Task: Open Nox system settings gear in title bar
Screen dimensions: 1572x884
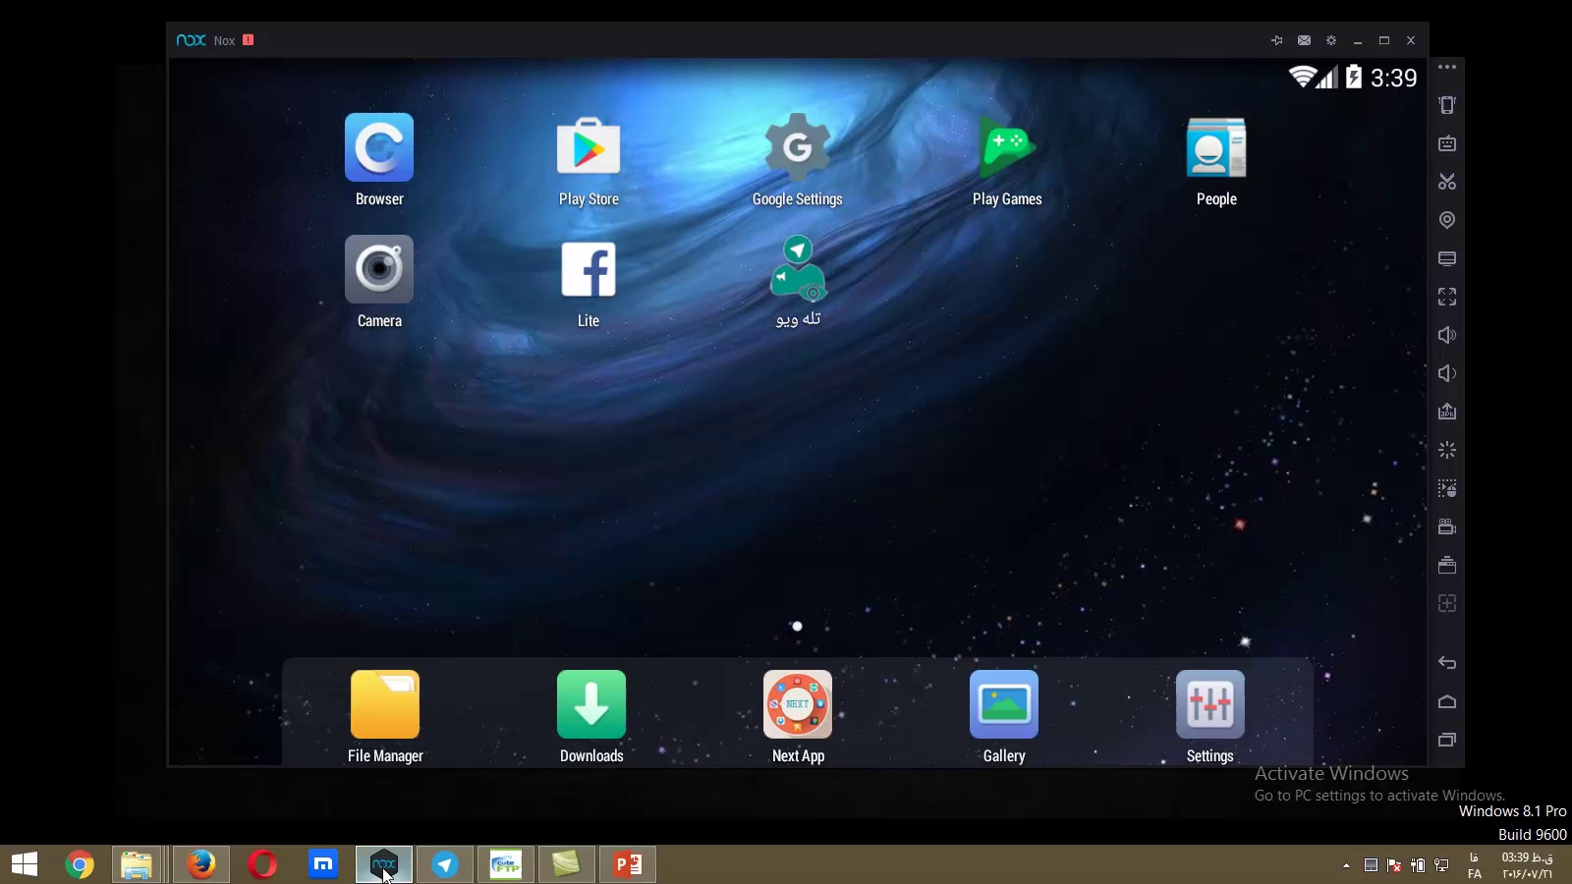Action: point(1331,40)
